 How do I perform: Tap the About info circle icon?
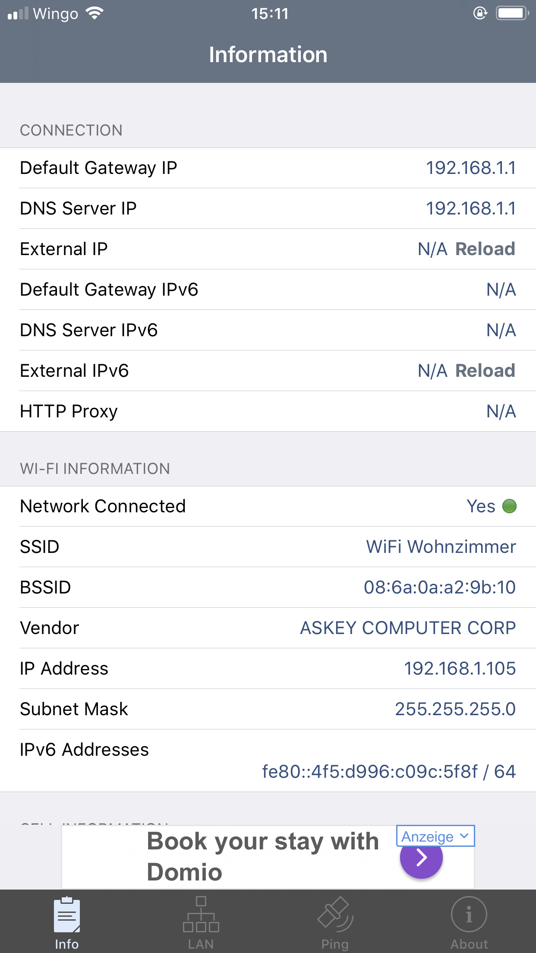(469, 915)
